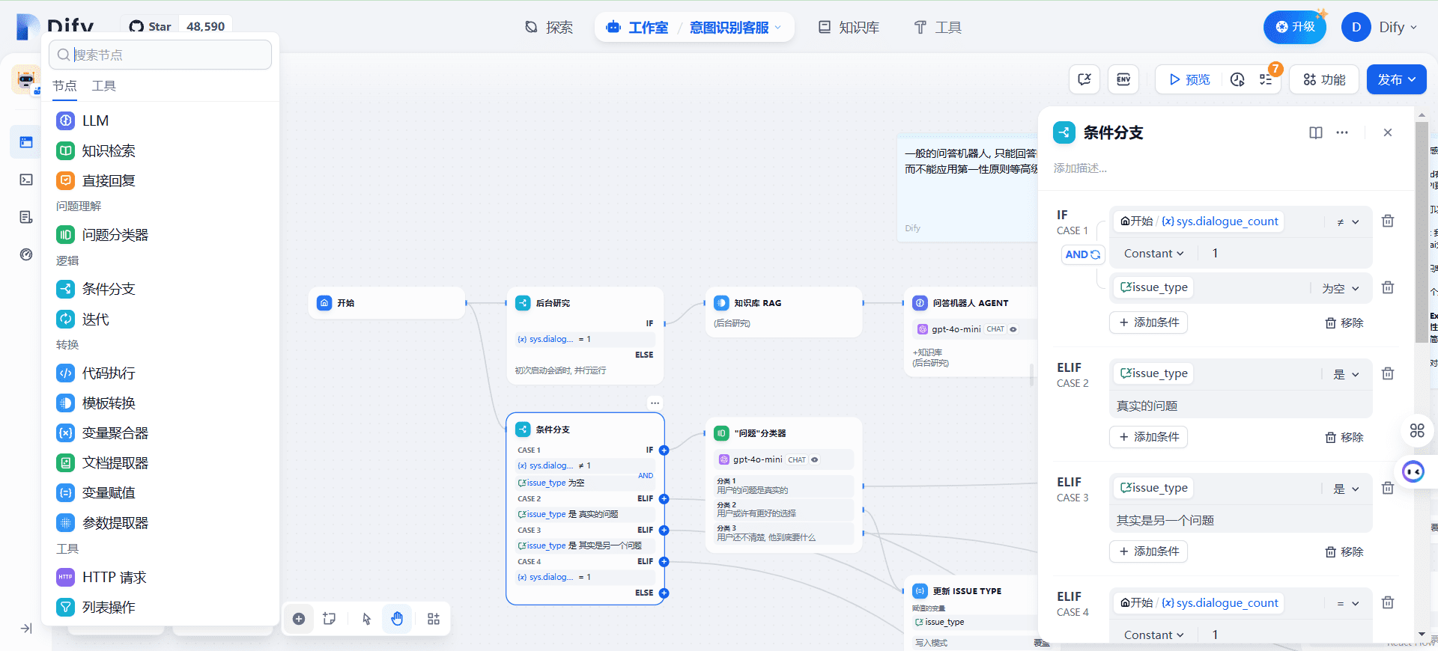This screenshot has height=651, width=1438.
Task: Switch to the 工具 tab in node picker
Action: (x=103, y=85)
